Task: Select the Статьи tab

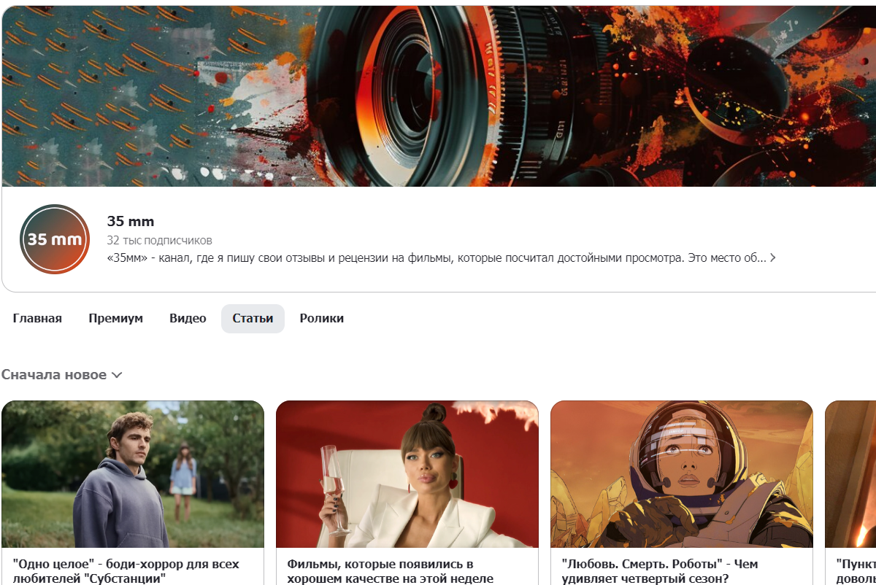Action: 253,319
